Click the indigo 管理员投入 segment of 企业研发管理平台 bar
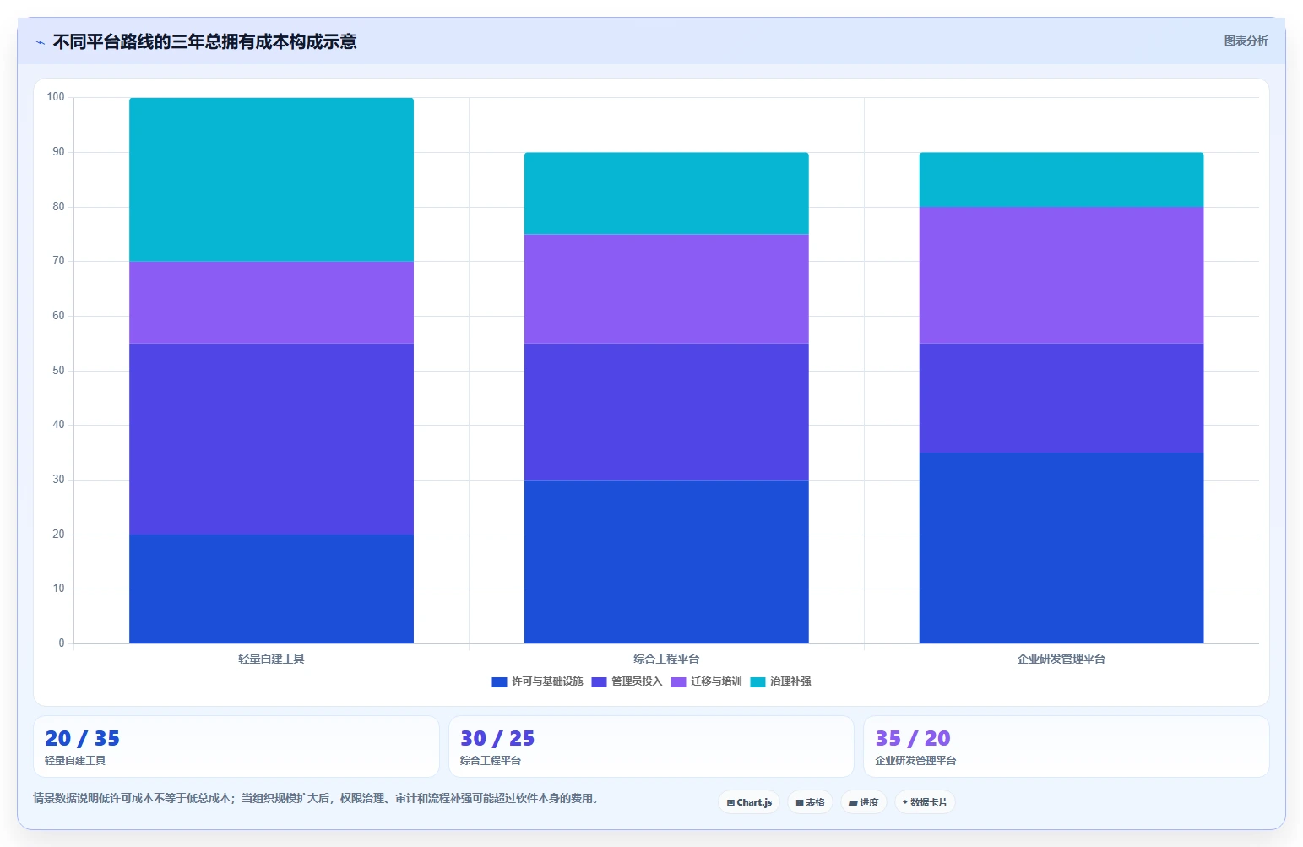1303x847 pixels. (1061, 398)
